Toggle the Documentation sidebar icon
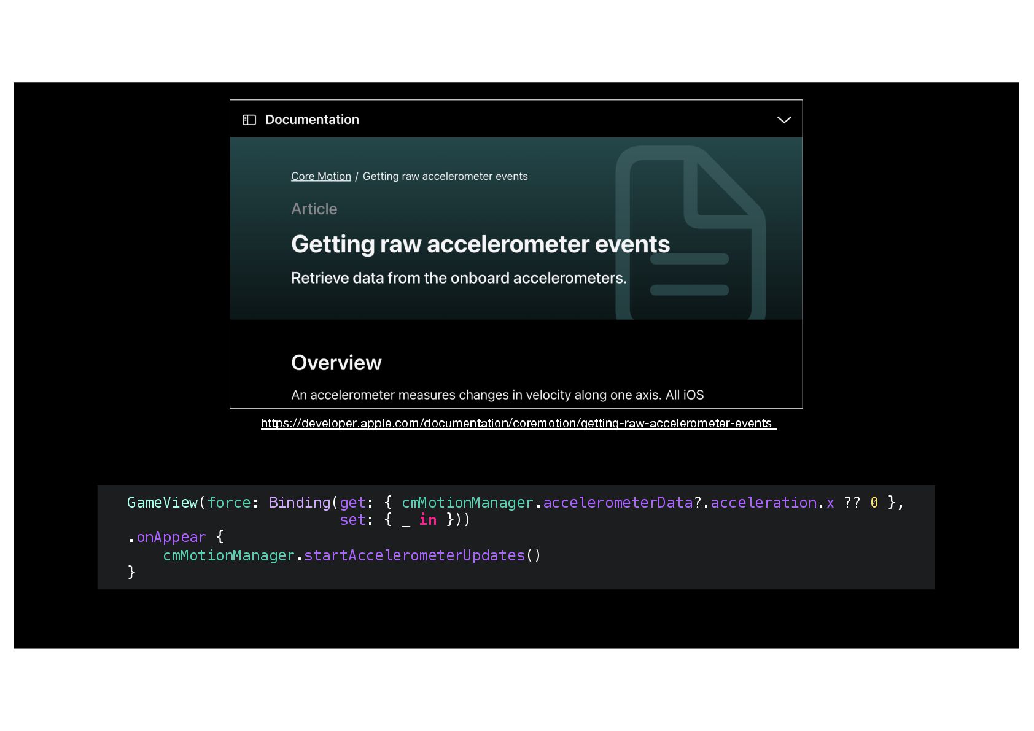 tap(249, 120)
